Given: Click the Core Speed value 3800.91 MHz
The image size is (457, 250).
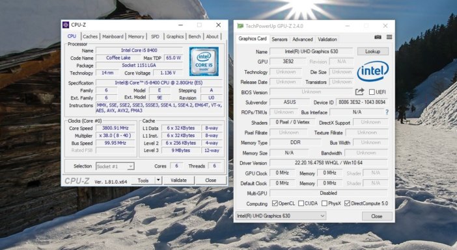Looking at the screenshot, I should (115, 128).
